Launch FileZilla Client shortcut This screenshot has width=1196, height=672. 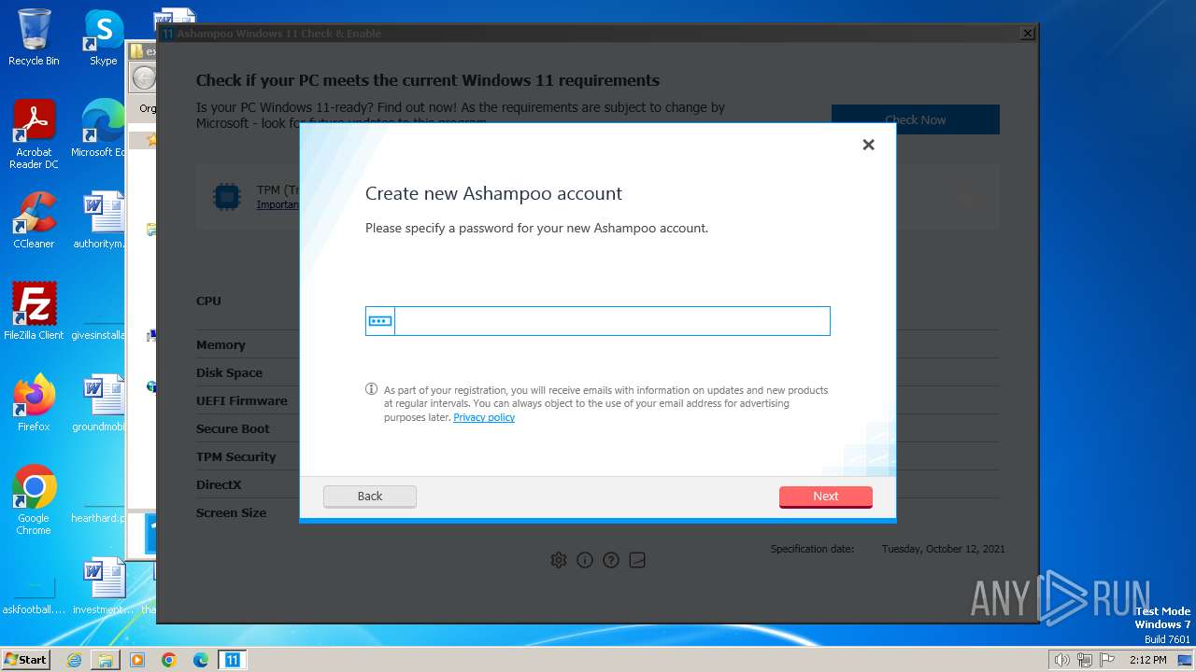click(34, 312)
